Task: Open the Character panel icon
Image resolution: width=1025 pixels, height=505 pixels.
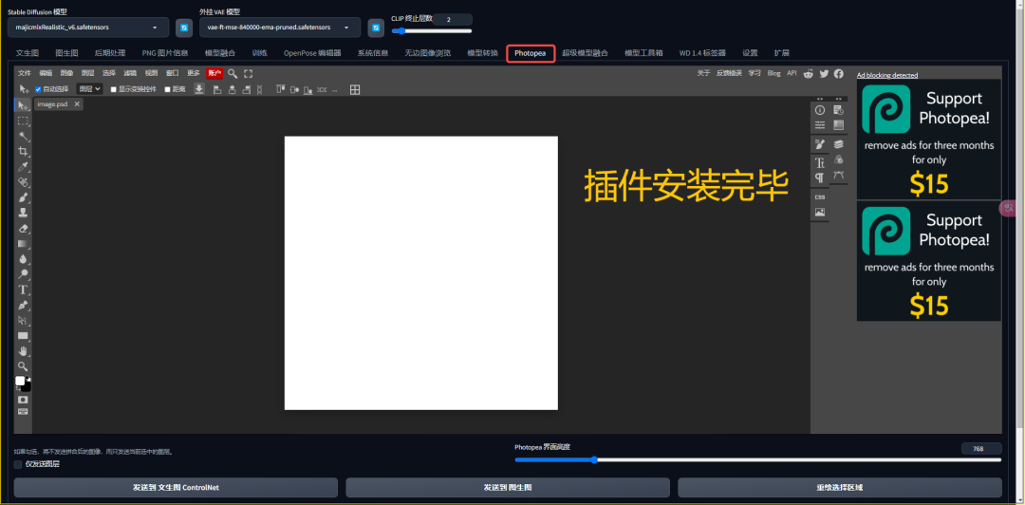Action: click(820, 163)
